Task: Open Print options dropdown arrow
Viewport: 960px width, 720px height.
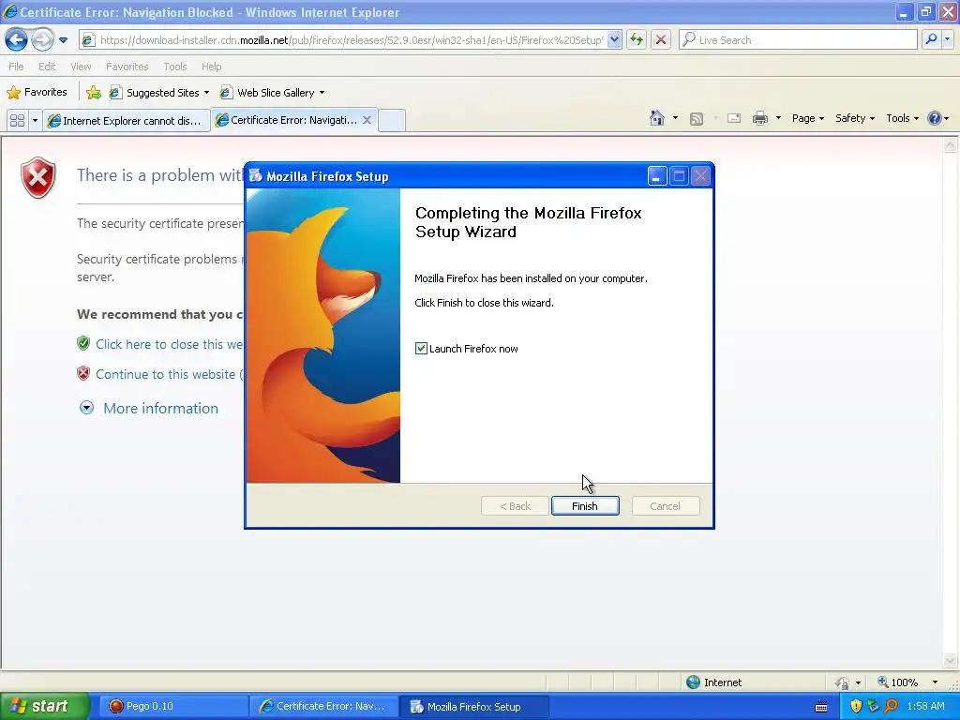Action: [x=778, y=118]
